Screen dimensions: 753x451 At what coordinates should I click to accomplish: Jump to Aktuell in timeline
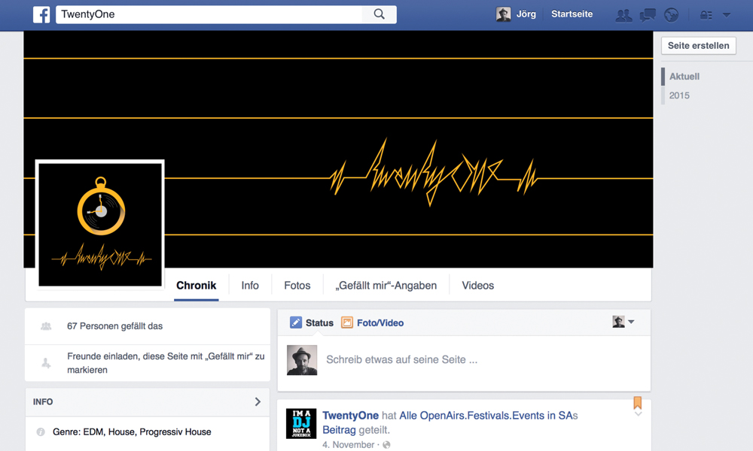684,76
